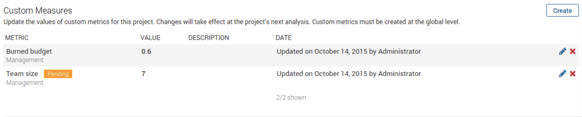The image size is (582, 117).
Task: Click the Custom Measures heading
Action: click(38, 11)
